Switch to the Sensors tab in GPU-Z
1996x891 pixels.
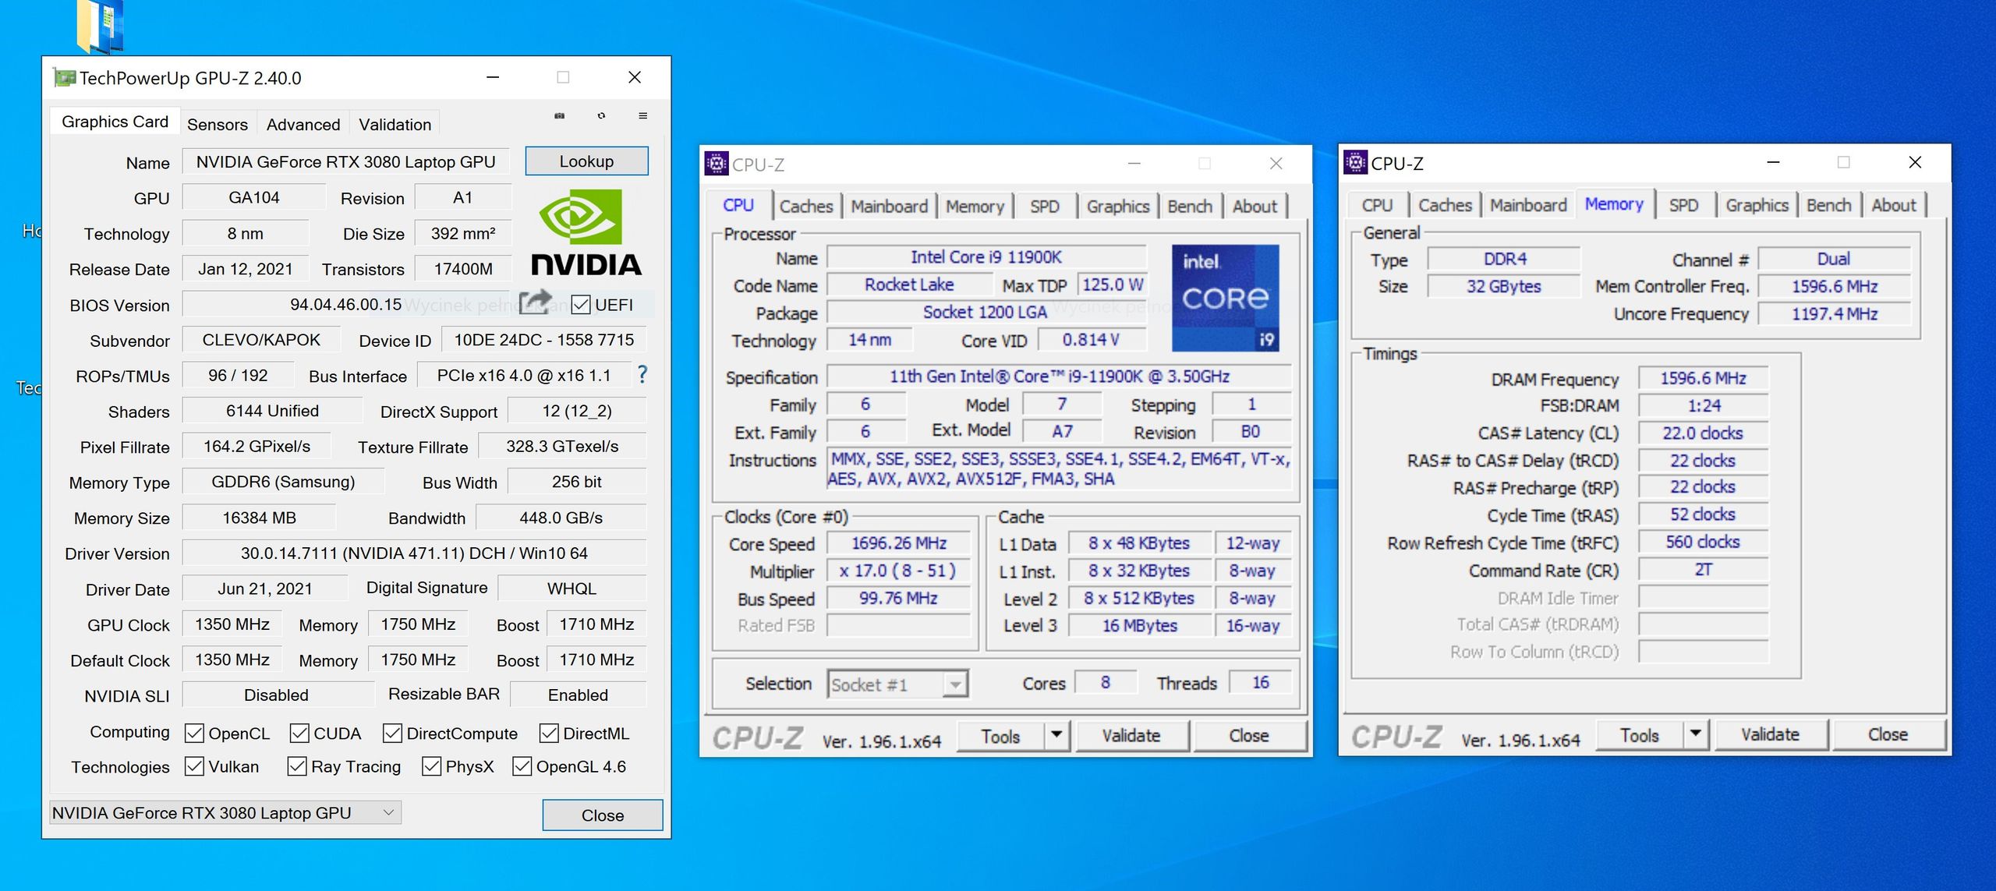[218, 124]
